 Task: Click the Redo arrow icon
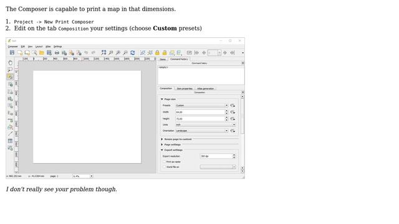tap(94, 52)
